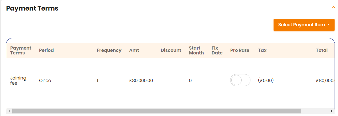The width and height of the screenshot is (338, 116).
Task: Click the Once period cell
Action: point(45,81)
